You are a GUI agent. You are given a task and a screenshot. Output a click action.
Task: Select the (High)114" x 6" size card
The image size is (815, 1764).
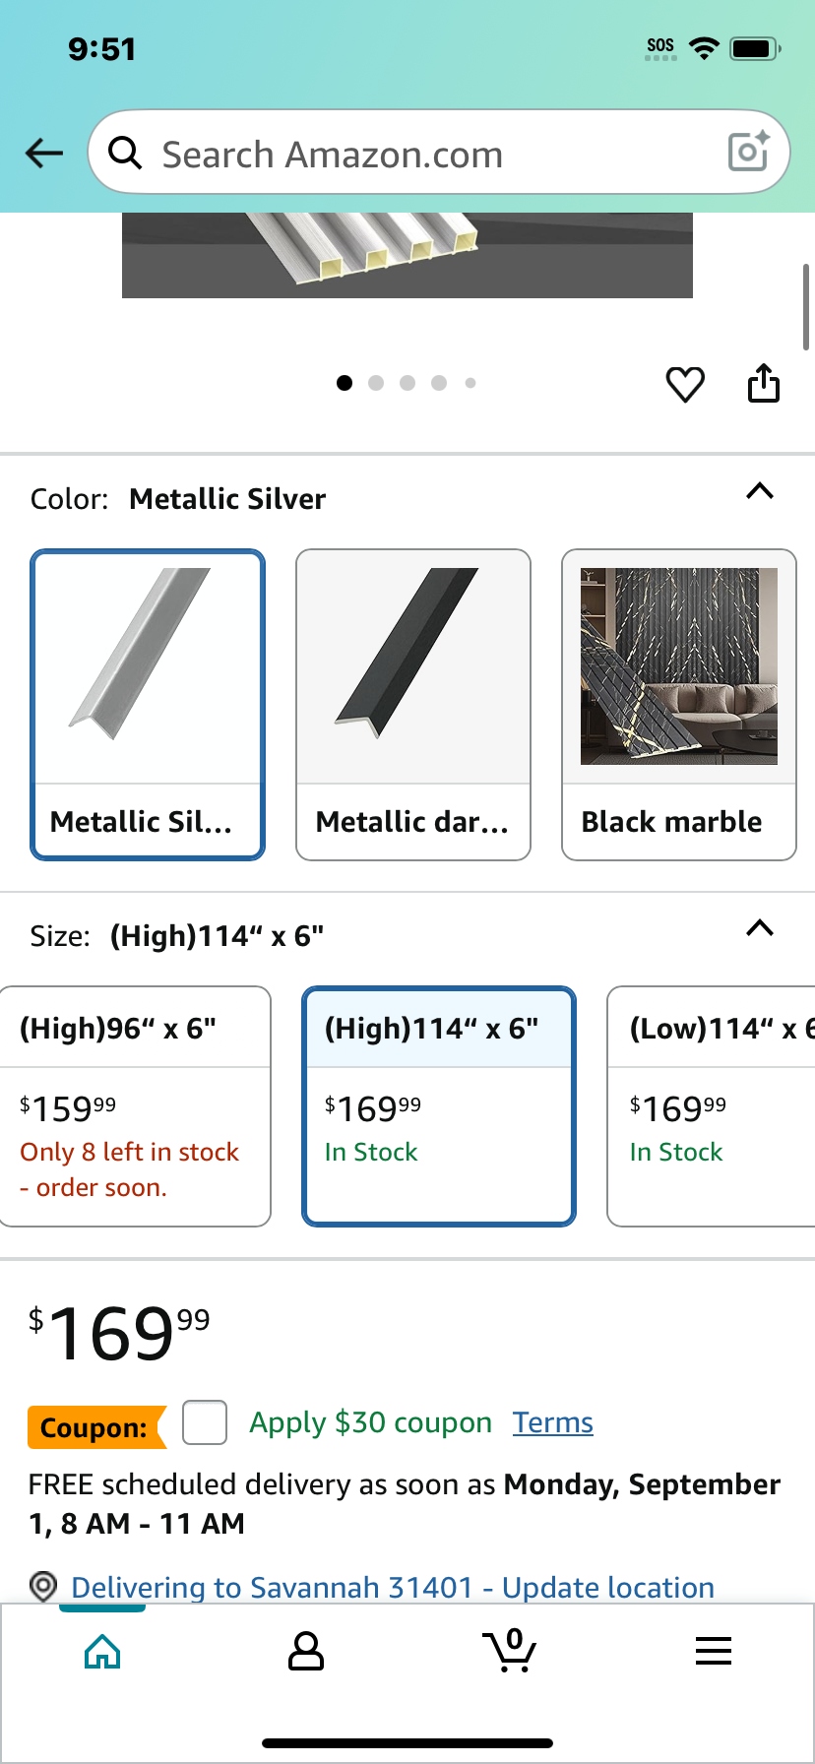pos(439,1106)
